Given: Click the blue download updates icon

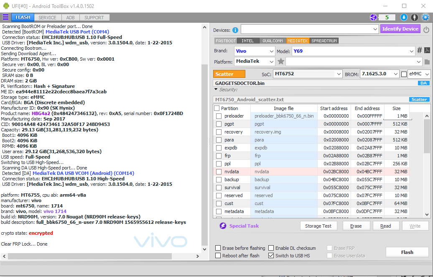Looking at the screenshot, I should point(404,17).
